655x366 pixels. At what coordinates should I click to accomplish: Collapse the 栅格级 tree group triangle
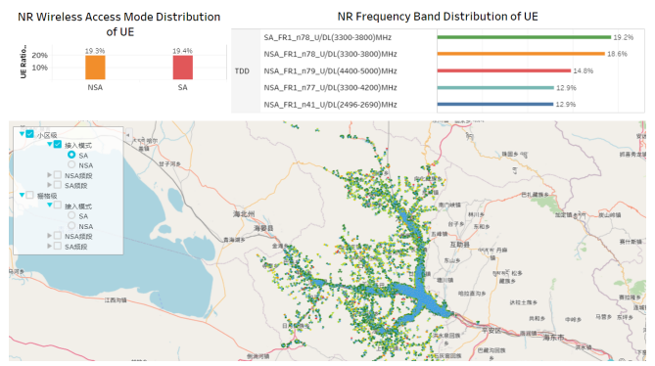point(22,195)
